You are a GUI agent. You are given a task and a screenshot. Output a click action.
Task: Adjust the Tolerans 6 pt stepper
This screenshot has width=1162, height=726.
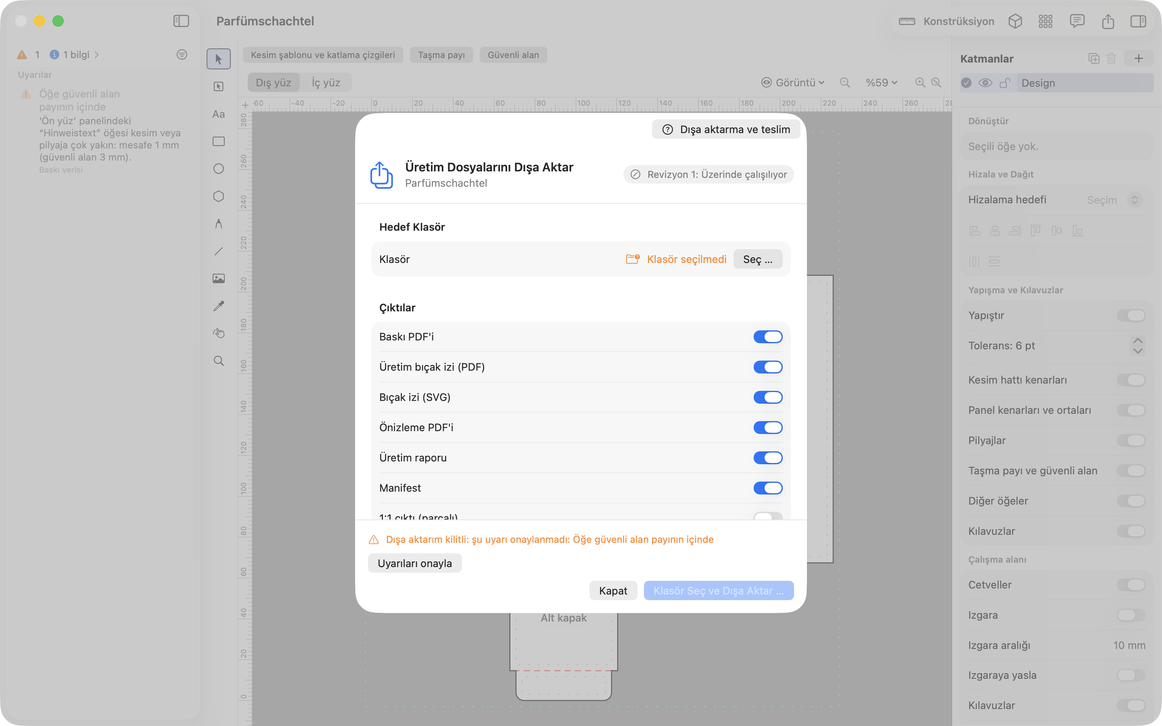tap(1137, 346)
